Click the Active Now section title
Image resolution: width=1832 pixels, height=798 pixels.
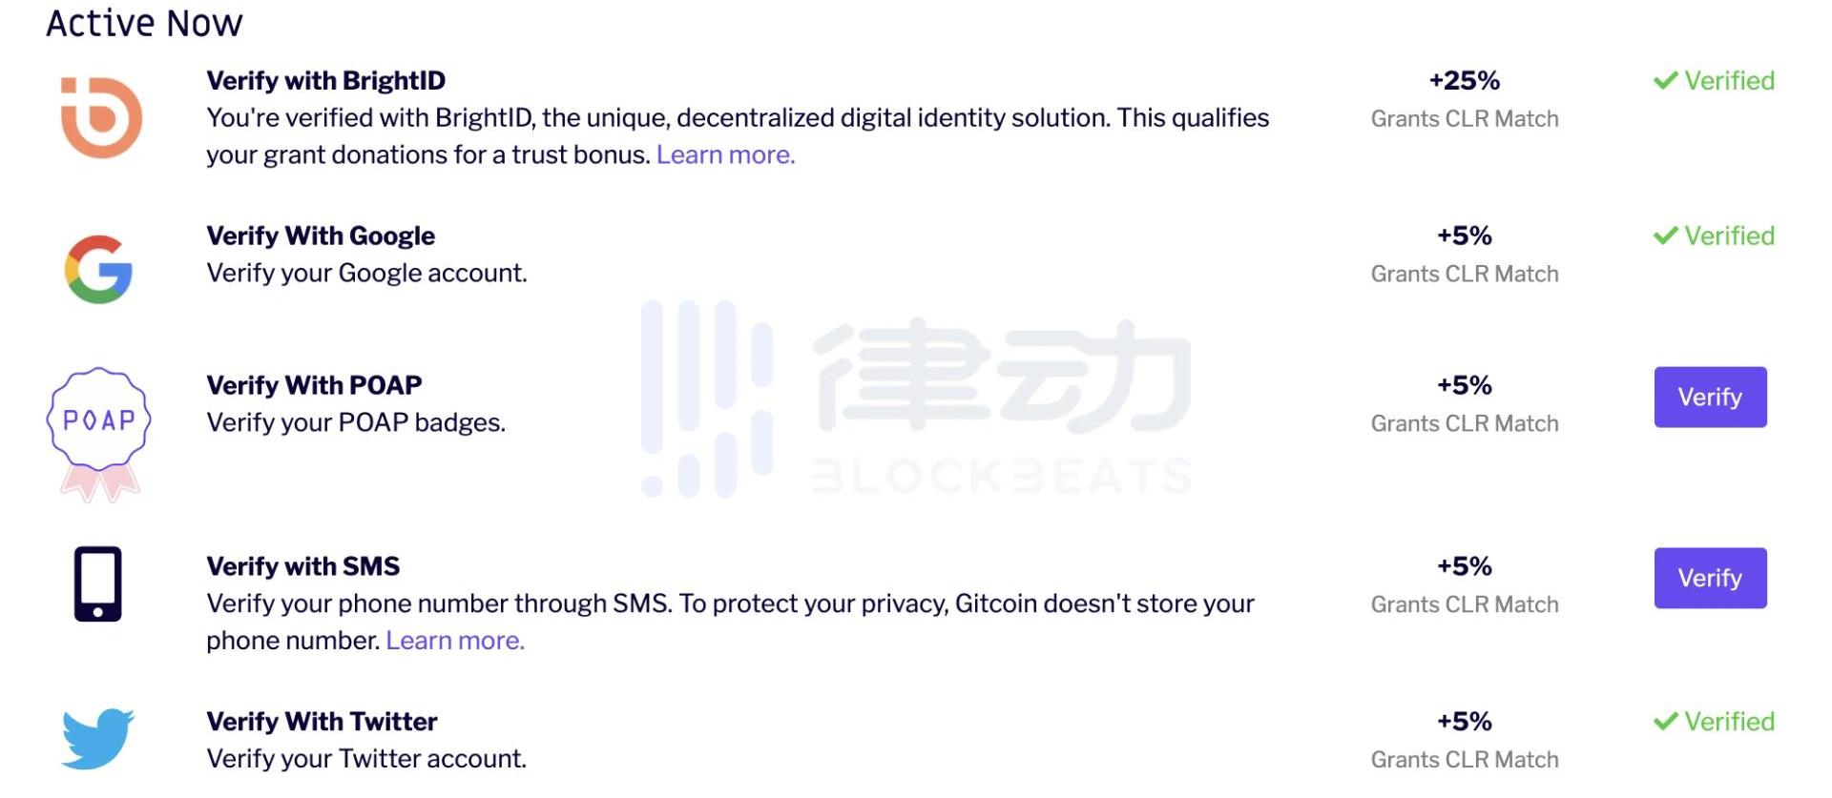point(144,24)
